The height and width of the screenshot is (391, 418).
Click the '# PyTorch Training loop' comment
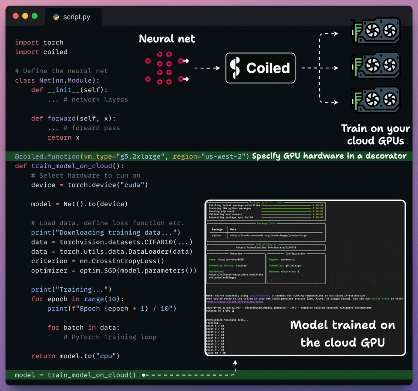coord(110,337)
